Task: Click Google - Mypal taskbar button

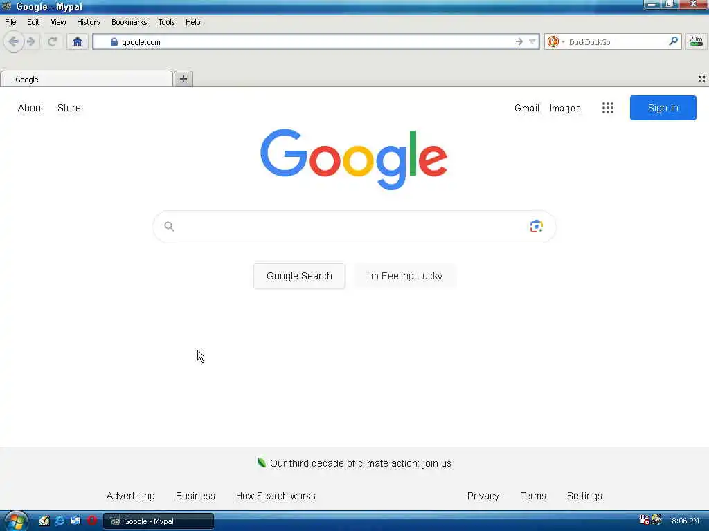Action: pyautogui.click(x=159, y=521)
